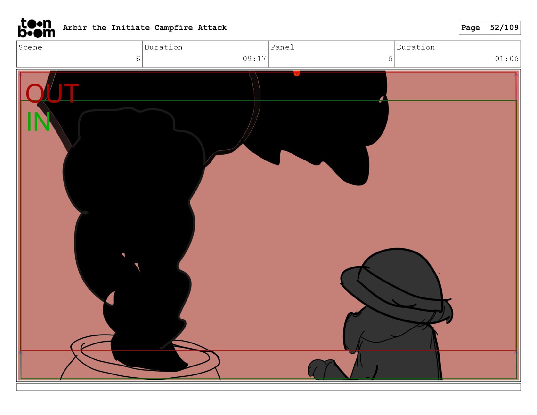
Task: Click the Toon Boom logo
Action: point(36,28)
